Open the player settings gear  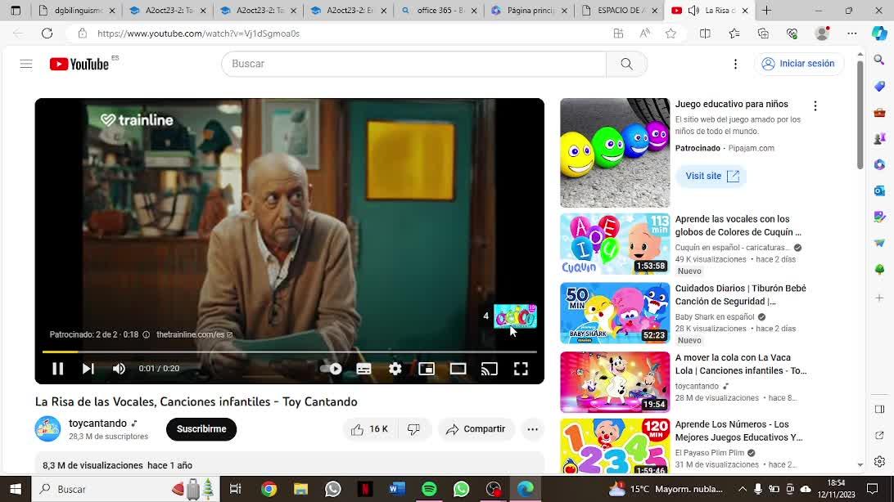395,369
